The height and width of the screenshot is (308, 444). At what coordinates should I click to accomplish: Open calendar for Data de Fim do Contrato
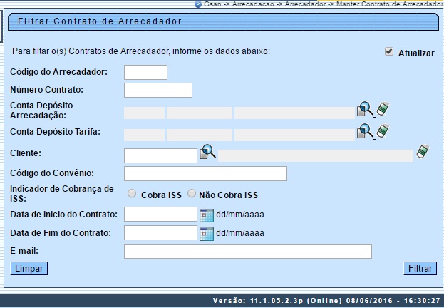click(207, 234)
